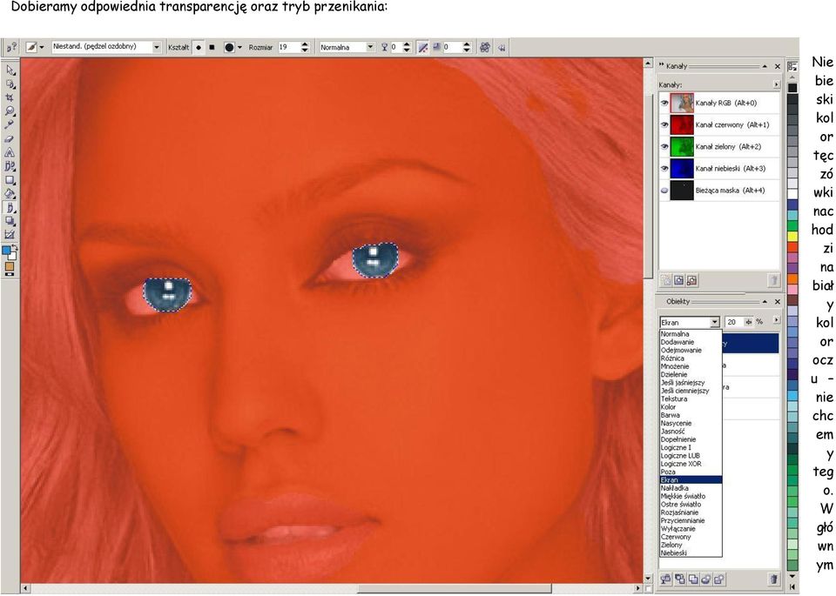Click the double-arrow icon at property bar end
The image size is (836, 596).
point(502,47)
